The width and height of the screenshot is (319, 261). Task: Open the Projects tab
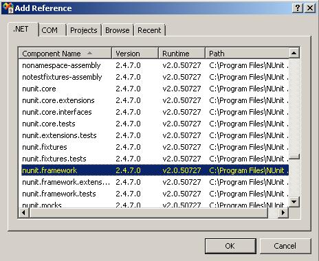click(84, 30)
